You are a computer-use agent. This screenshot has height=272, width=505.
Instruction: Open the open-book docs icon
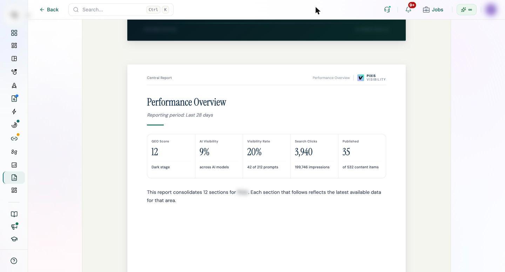coord(14,214)
